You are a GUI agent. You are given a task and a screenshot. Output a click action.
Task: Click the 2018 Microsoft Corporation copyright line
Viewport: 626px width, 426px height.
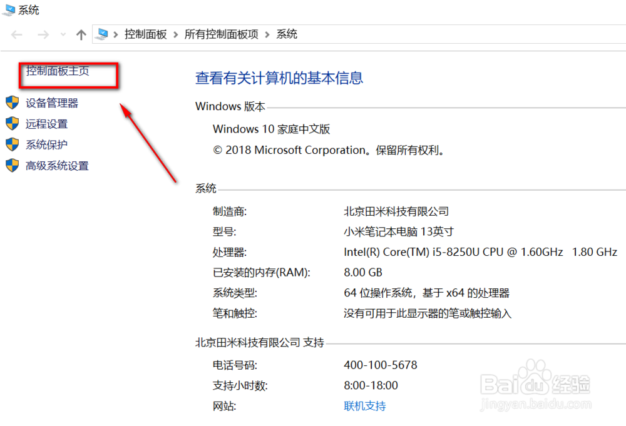coord(329,150)
